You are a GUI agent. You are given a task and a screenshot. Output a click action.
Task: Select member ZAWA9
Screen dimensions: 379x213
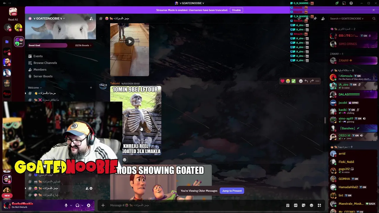353,61
